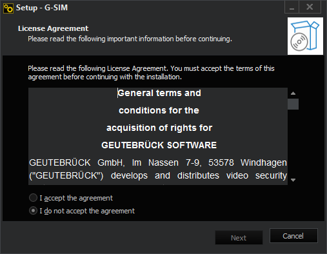Click the "conditions for the" heading line
The image size is (327, 254).
159,110
